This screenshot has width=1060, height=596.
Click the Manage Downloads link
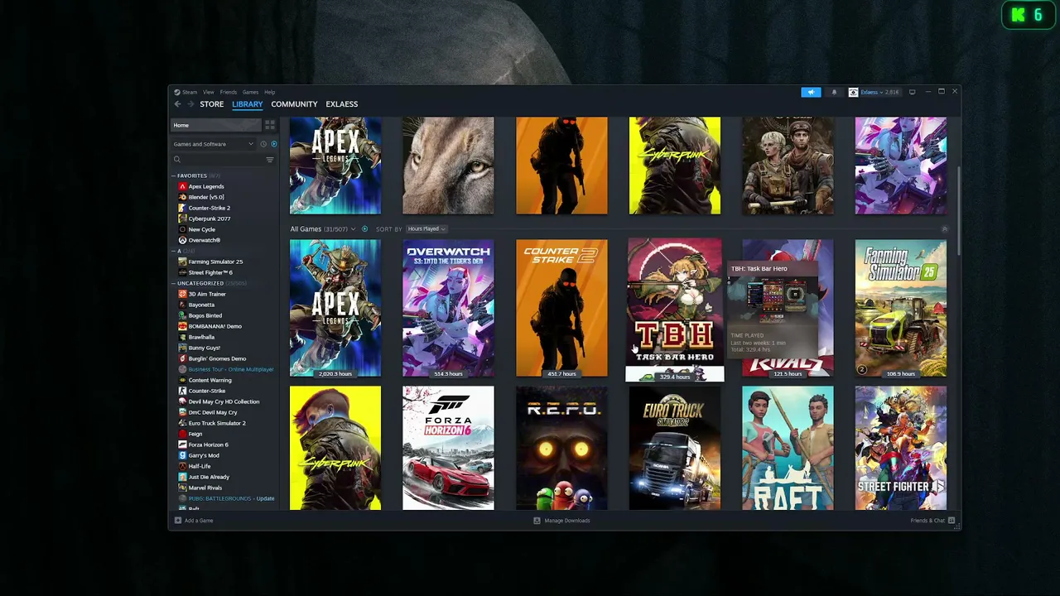point(567,521)
